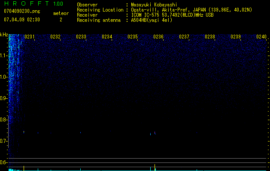Click the 1.0 kHz axis label

pos(3,77)
